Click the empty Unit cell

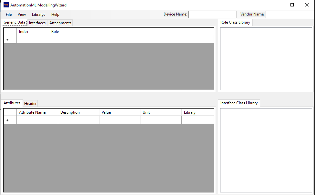point(161,120)
